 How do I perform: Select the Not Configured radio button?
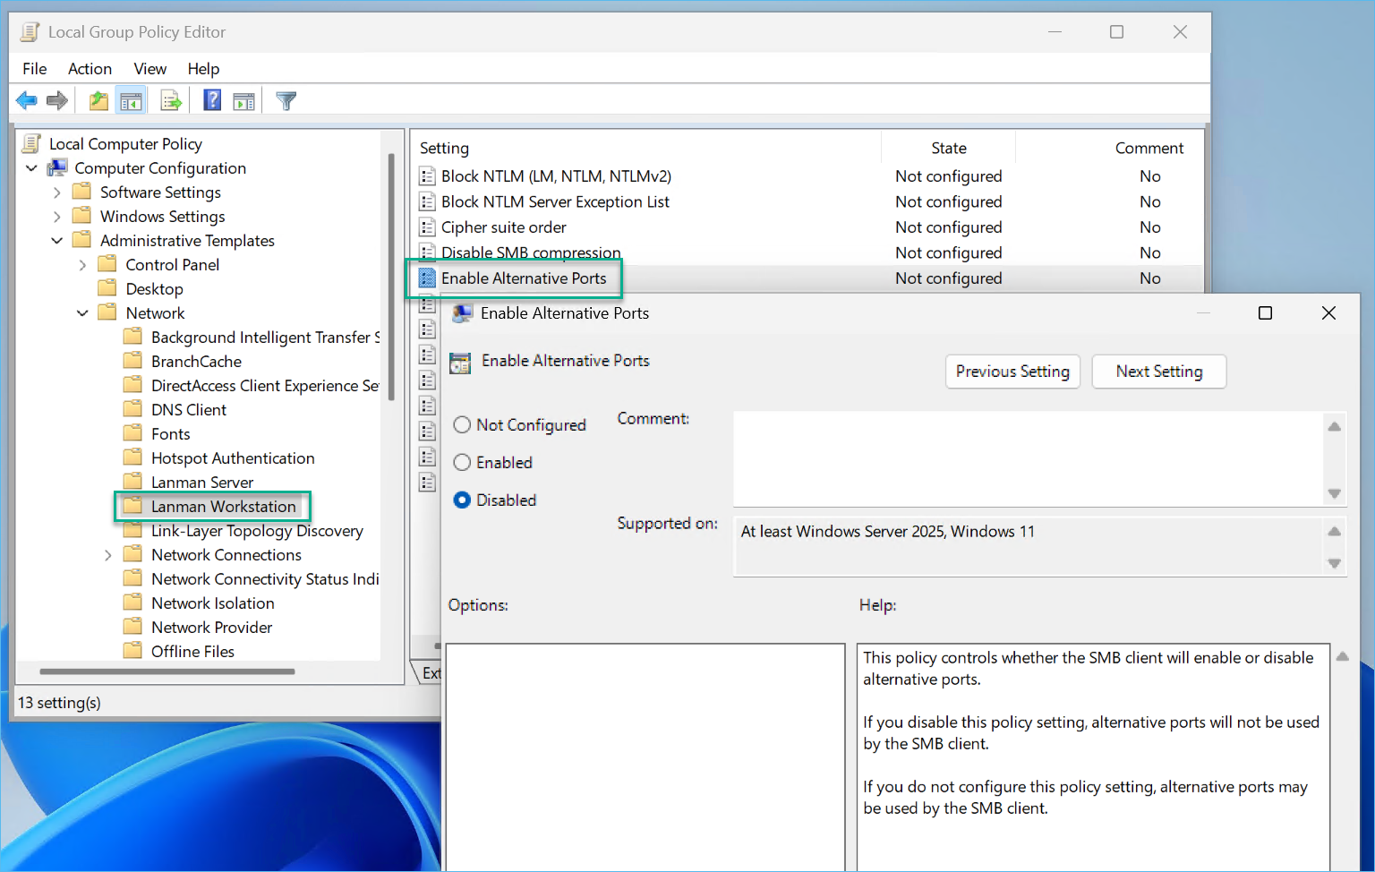462,424
